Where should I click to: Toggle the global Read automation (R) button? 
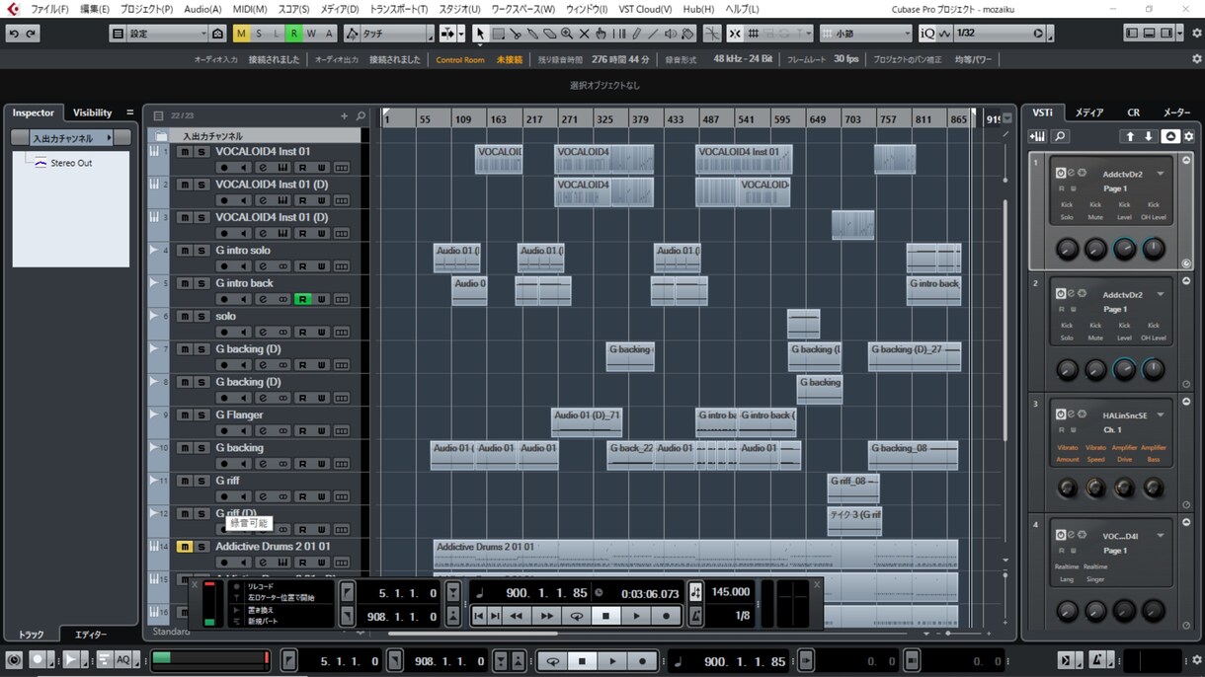(x=293, y=34)
